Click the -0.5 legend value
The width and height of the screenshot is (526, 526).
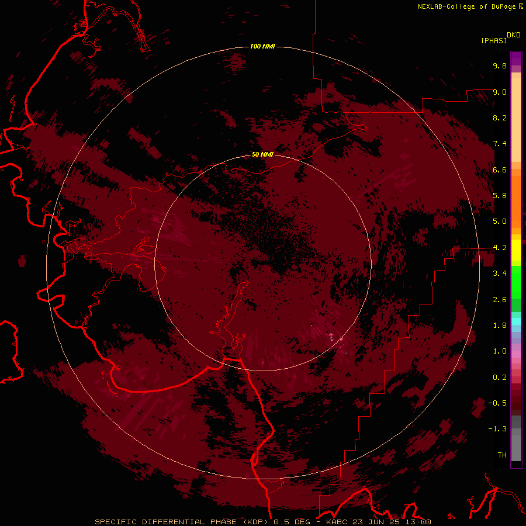[497, 403]
